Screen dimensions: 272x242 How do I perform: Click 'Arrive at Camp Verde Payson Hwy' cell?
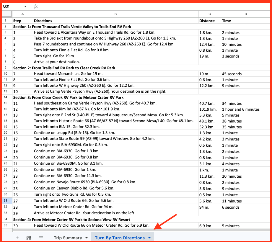click(x=115, y=91)
